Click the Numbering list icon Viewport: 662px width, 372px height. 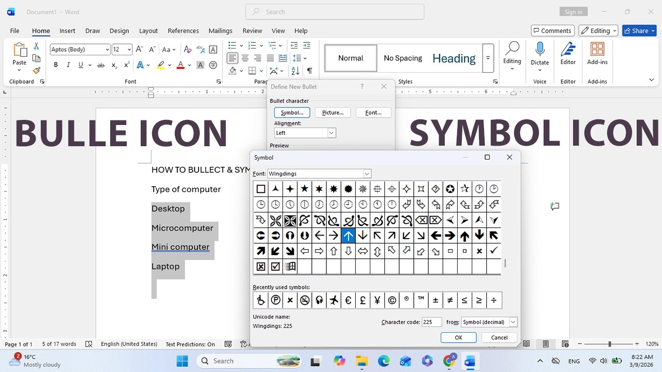point(252,45)
